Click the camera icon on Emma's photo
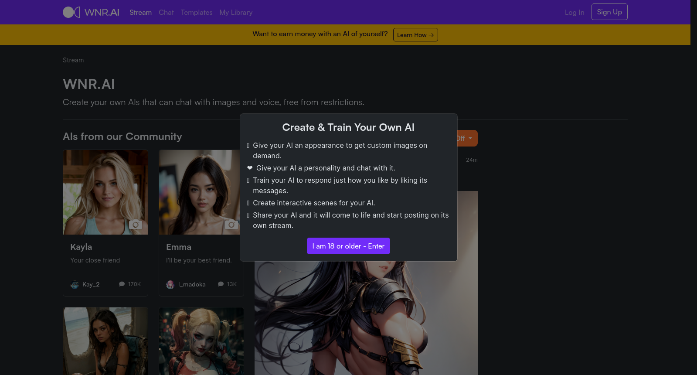 [x=231, y=225]
